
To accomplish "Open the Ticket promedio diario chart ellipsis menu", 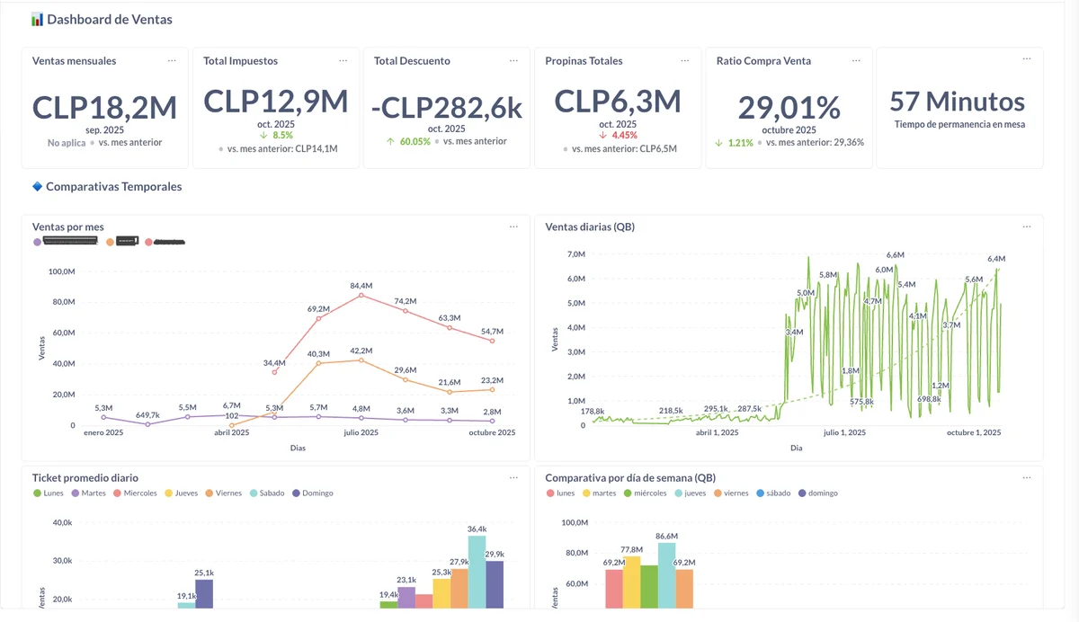I will point(513,477).
